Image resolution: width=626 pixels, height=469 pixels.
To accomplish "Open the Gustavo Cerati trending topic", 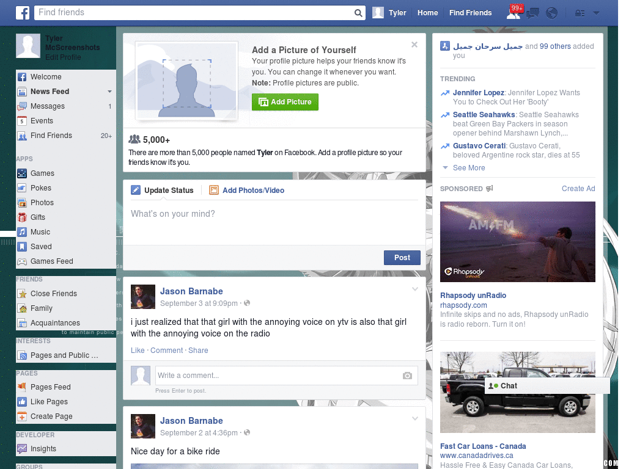I will click(x=479, y=146).
